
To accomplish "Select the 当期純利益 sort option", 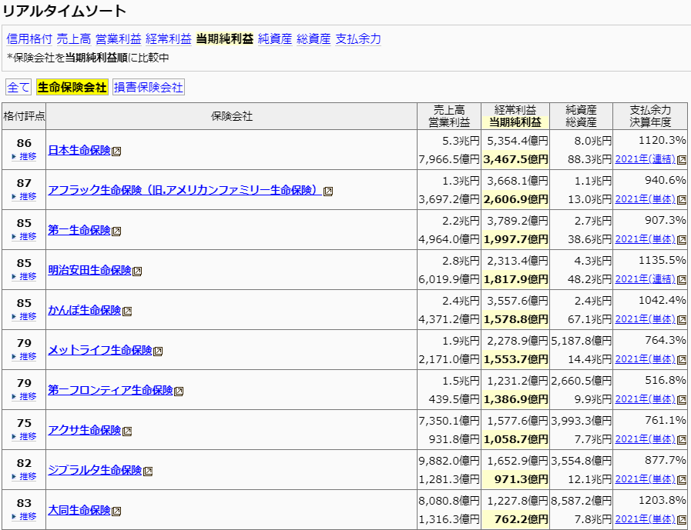I will coord(225,39).
